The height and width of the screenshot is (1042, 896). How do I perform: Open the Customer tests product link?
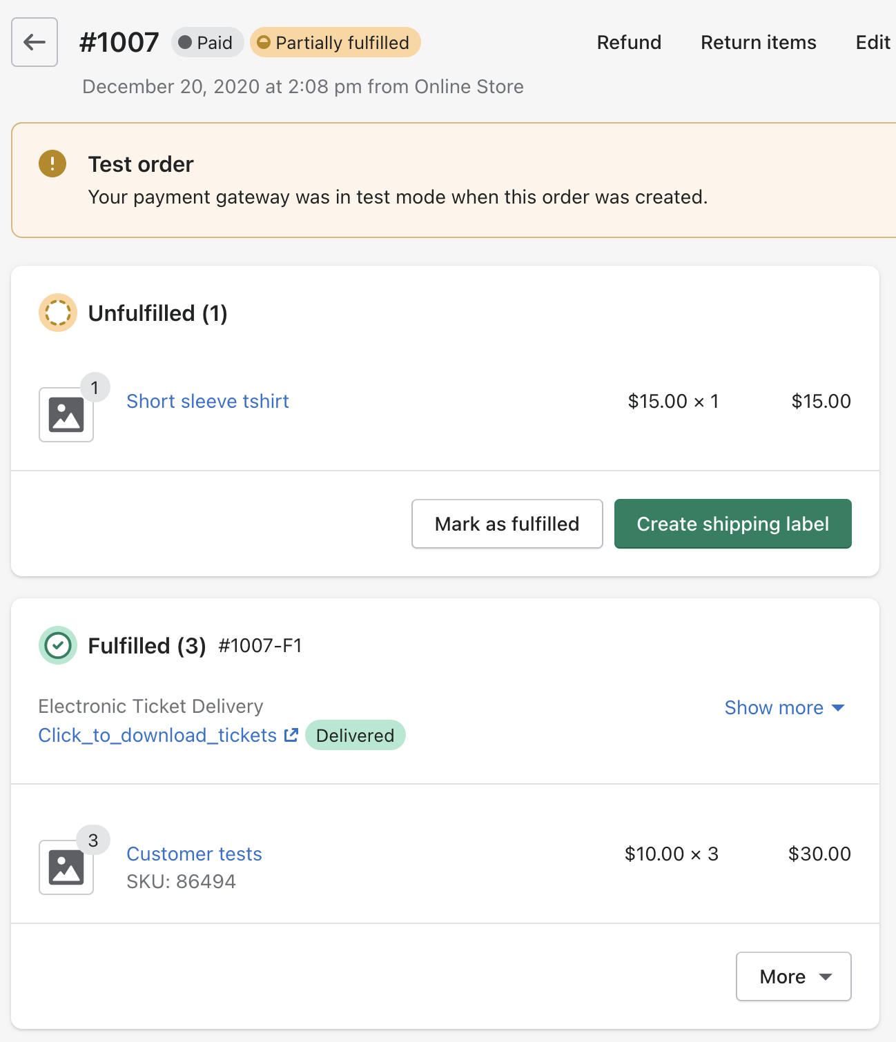tap(195, 854)
